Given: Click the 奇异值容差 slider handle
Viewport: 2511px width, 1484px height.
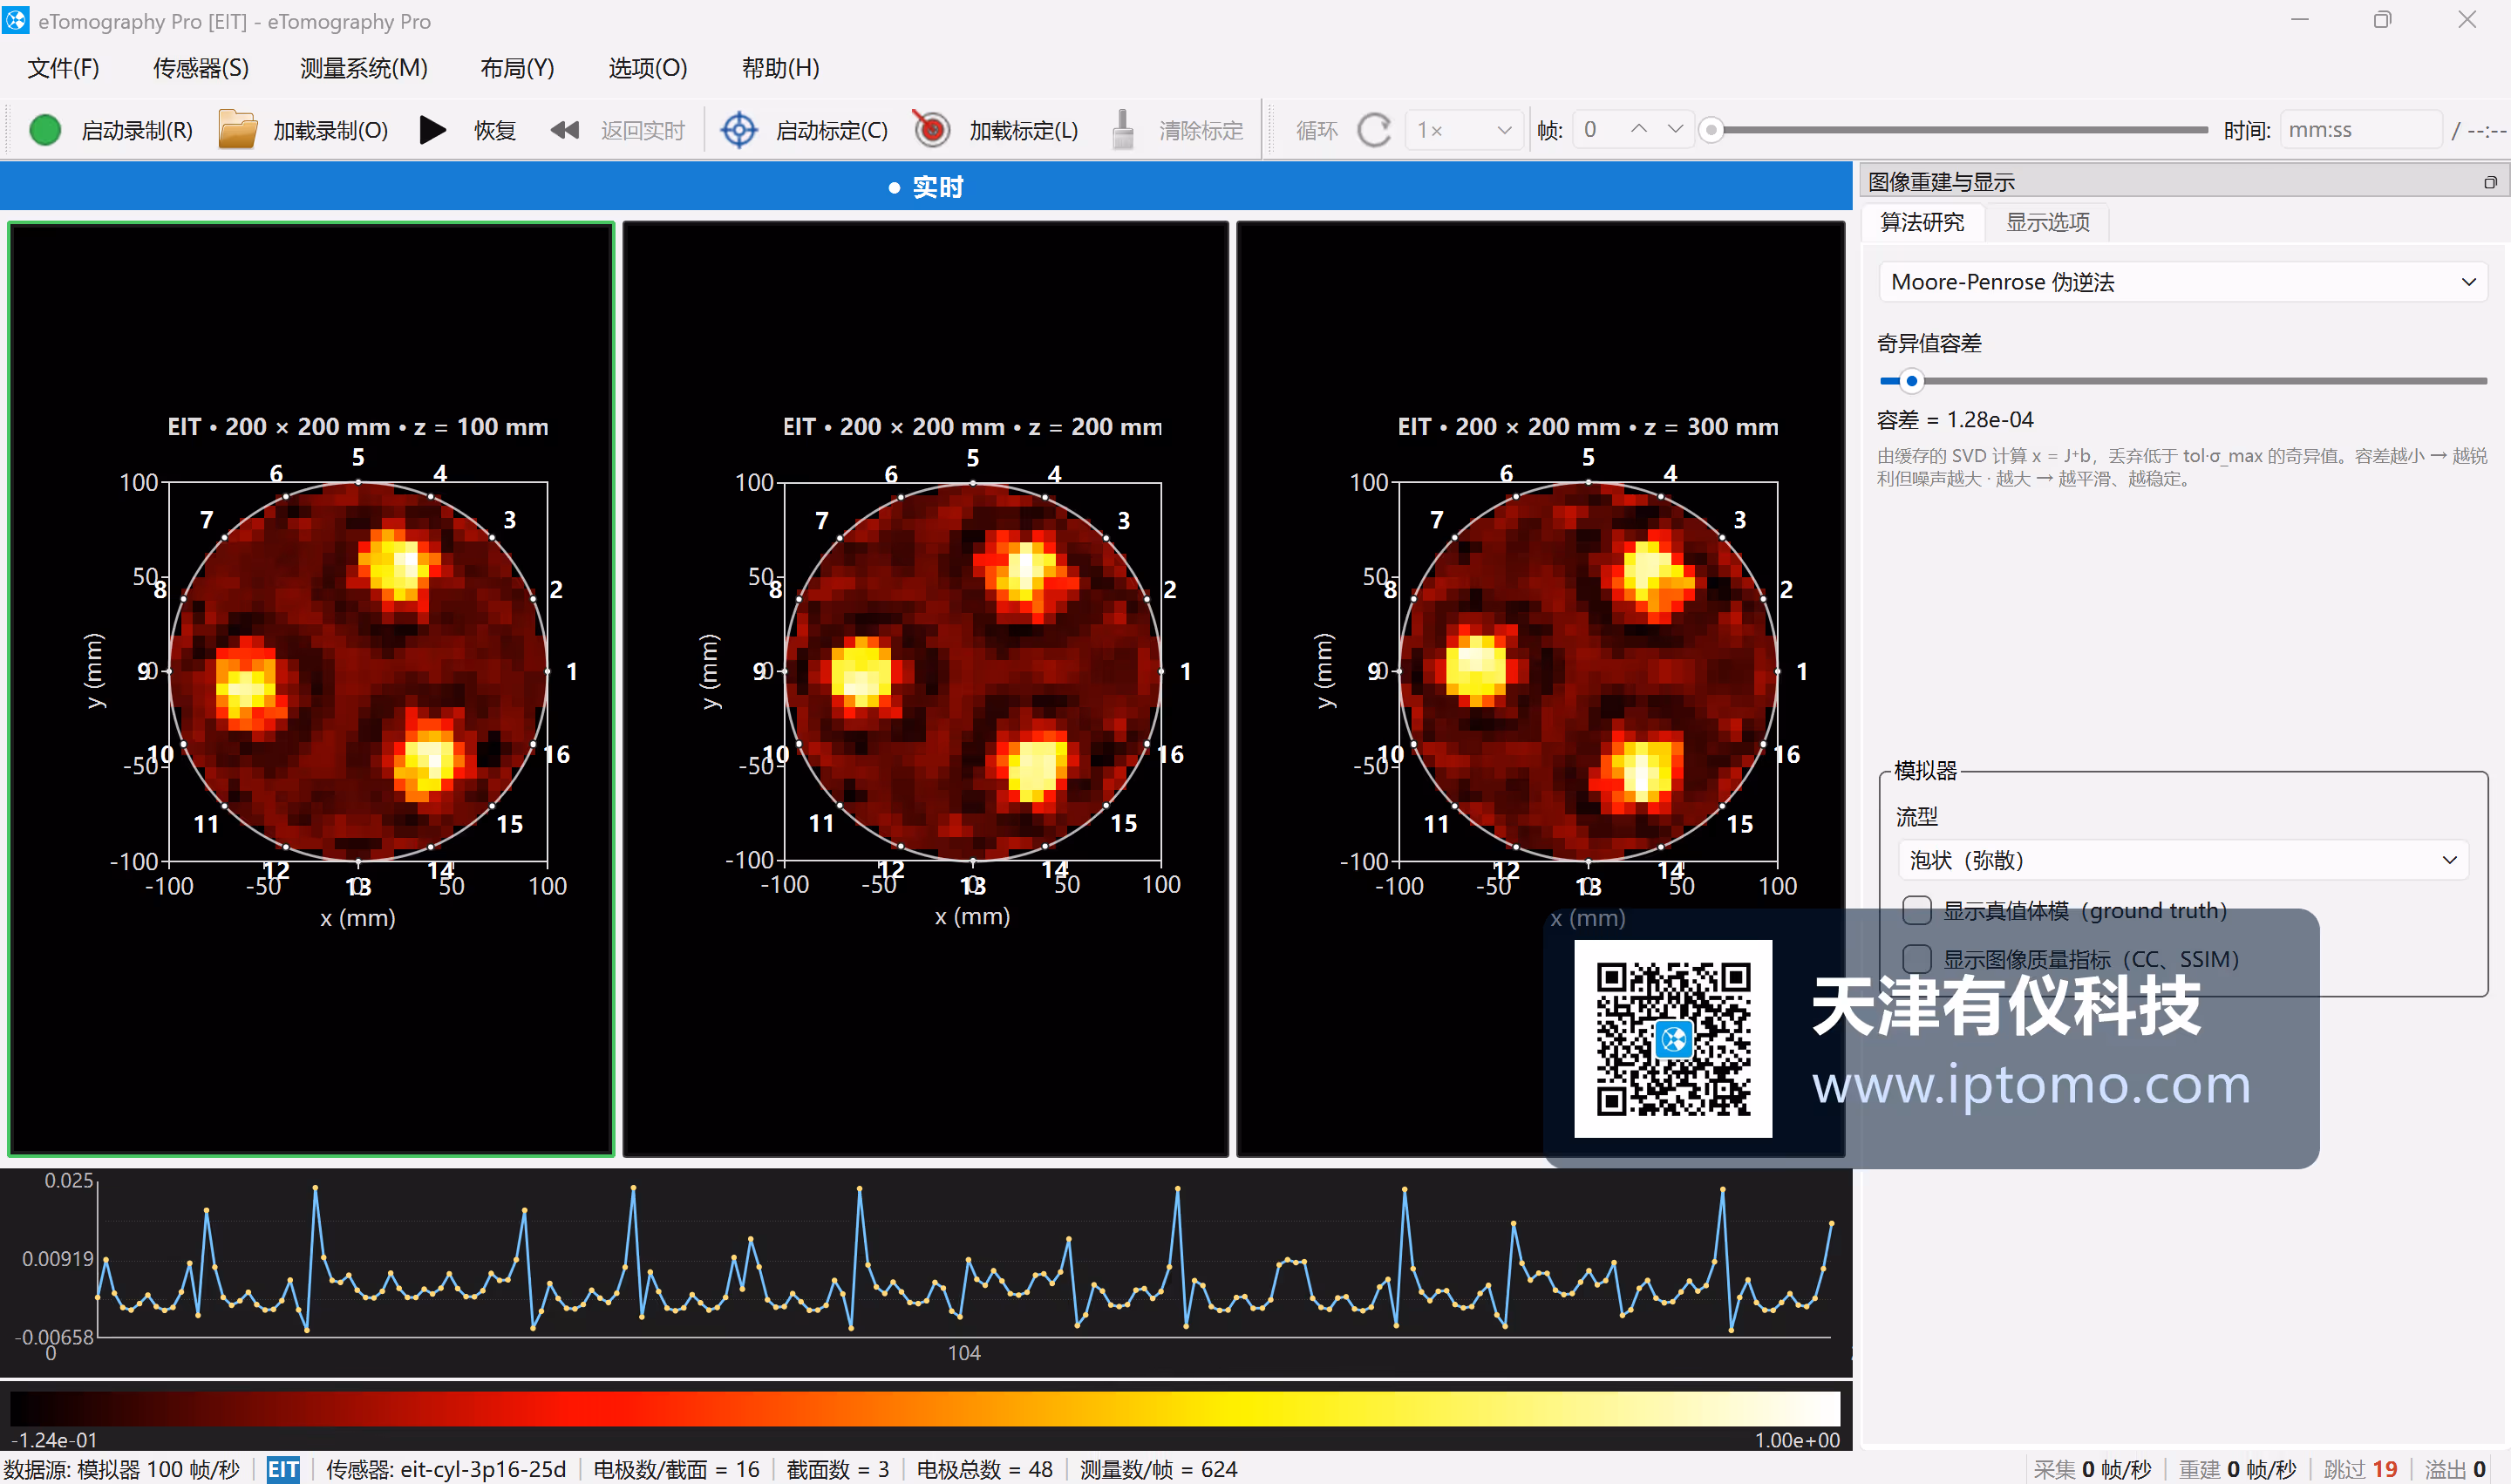Looking at the screenshot, I should 1911,381.
